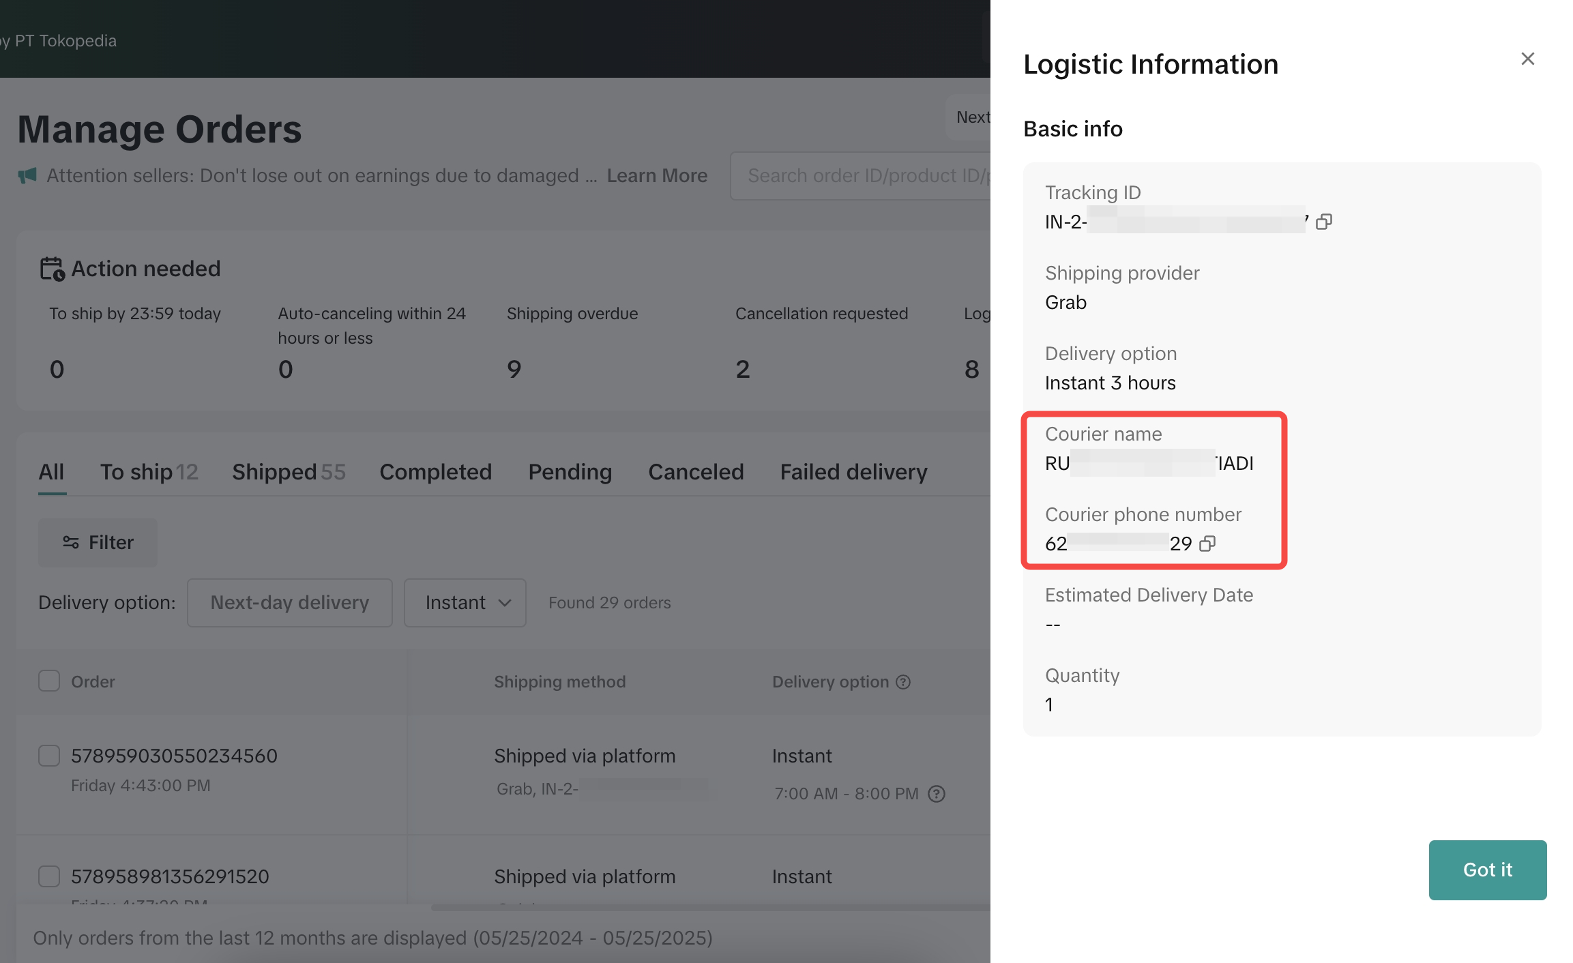Open the Learn More link
Screen dimensions: 1573x963
point(657,176)
